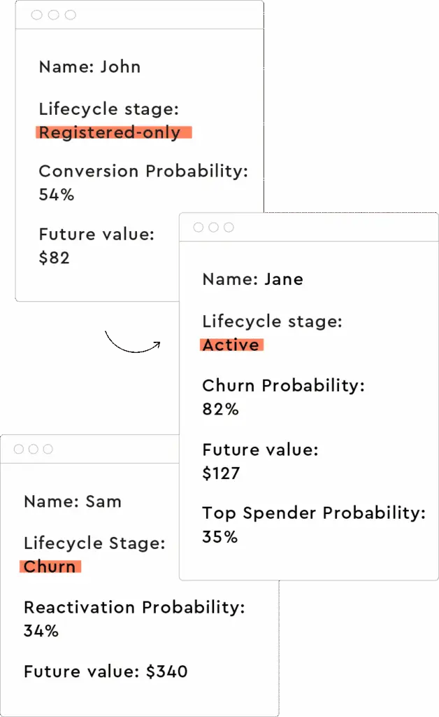
Task: Click Jane's 82% churn probability value
Action: tap(220, 409)
